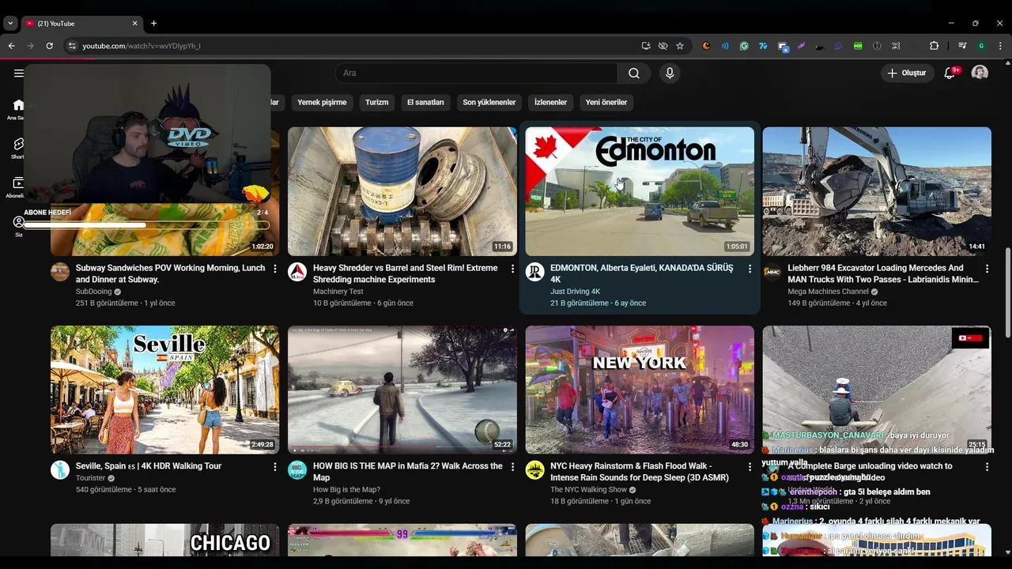Select the El sanatları filter chip
The image size is (1012, 569).
(x=425, y=102)
